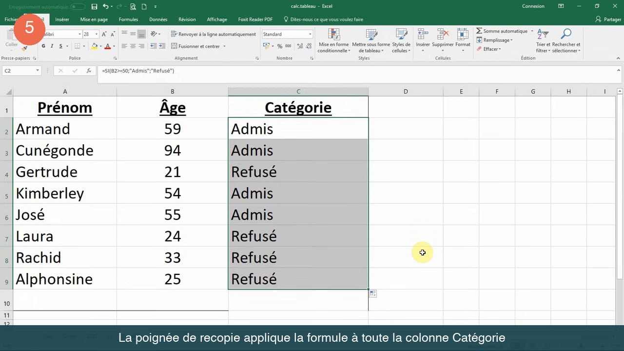The height and width of the screenshot is (351, 624).
Task: Select the Révision tab
Action: tap(187, 19)
